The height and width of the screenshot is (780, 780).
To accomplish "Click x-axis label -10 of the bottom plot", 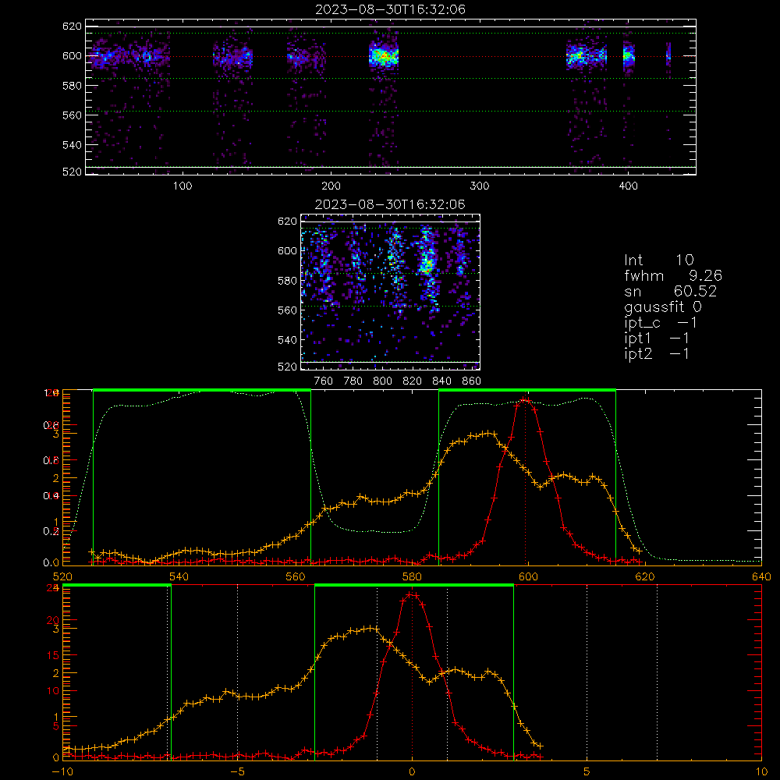I will tap(62, 772).
